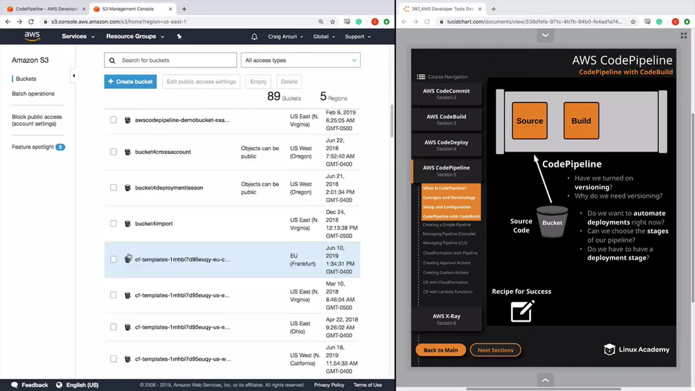
Task: Click the Bucket icon in the diagram
Action: 552,222
